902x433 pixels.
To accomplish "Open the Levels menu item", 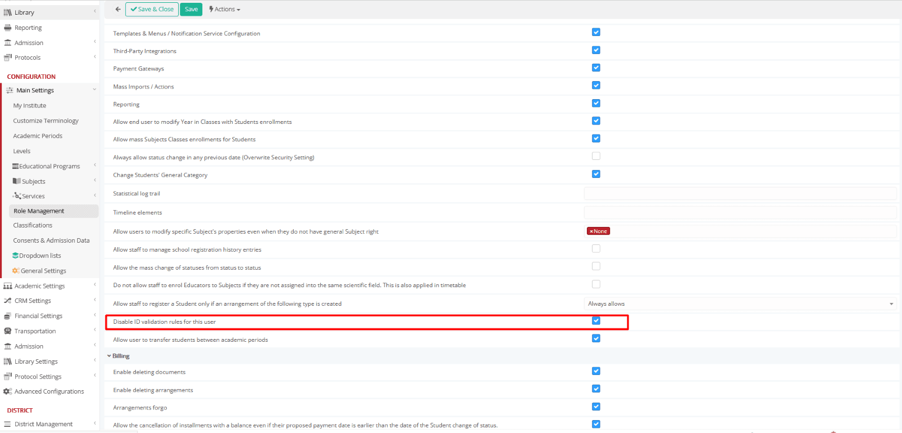I will 22,151.
